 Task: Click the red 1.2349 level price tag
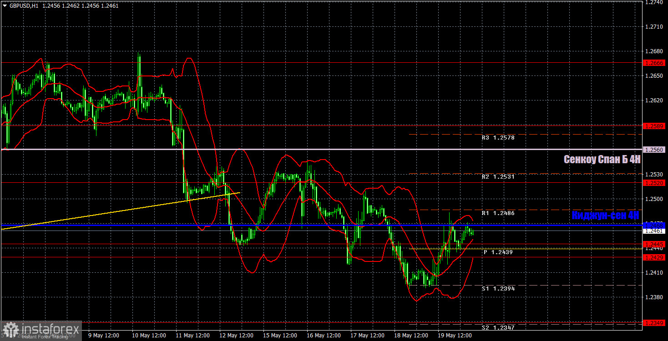(x=654, y=323)
